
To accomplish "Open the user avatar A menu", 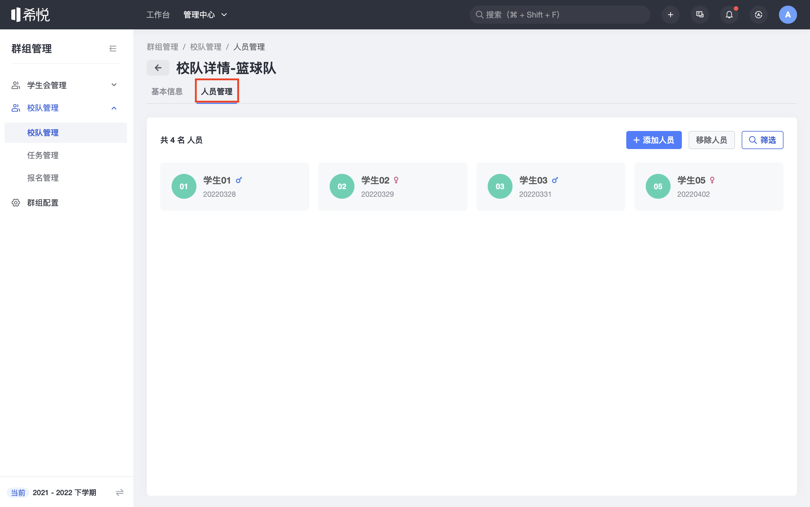I will 788,15.
